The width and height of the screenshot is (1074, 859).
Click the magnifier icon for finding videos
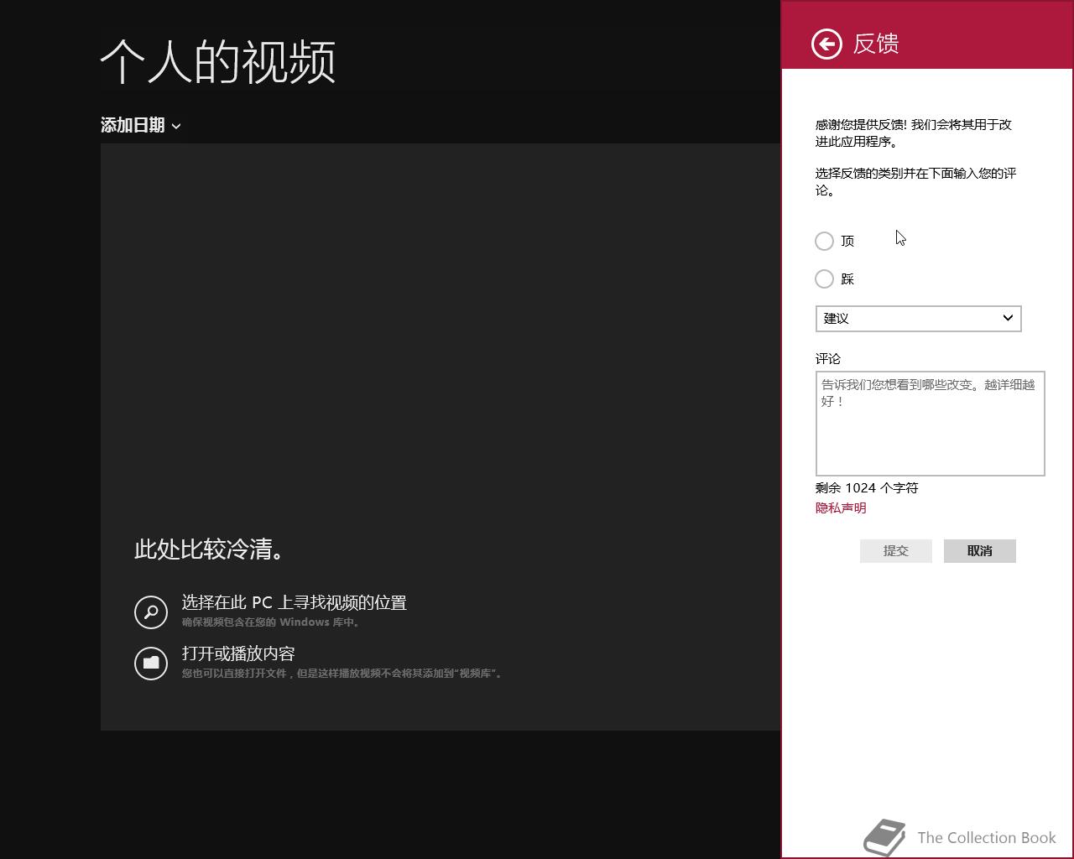(151, 612)
